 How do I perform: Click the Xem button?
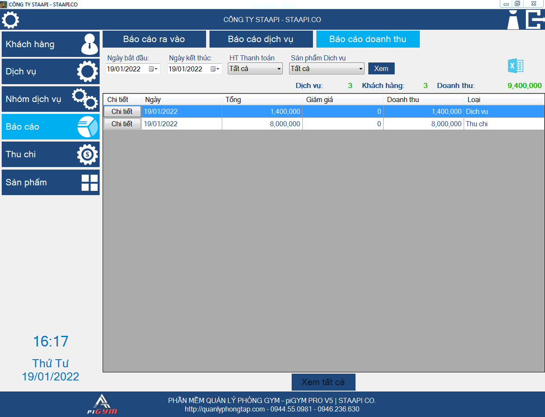point(381,68)
